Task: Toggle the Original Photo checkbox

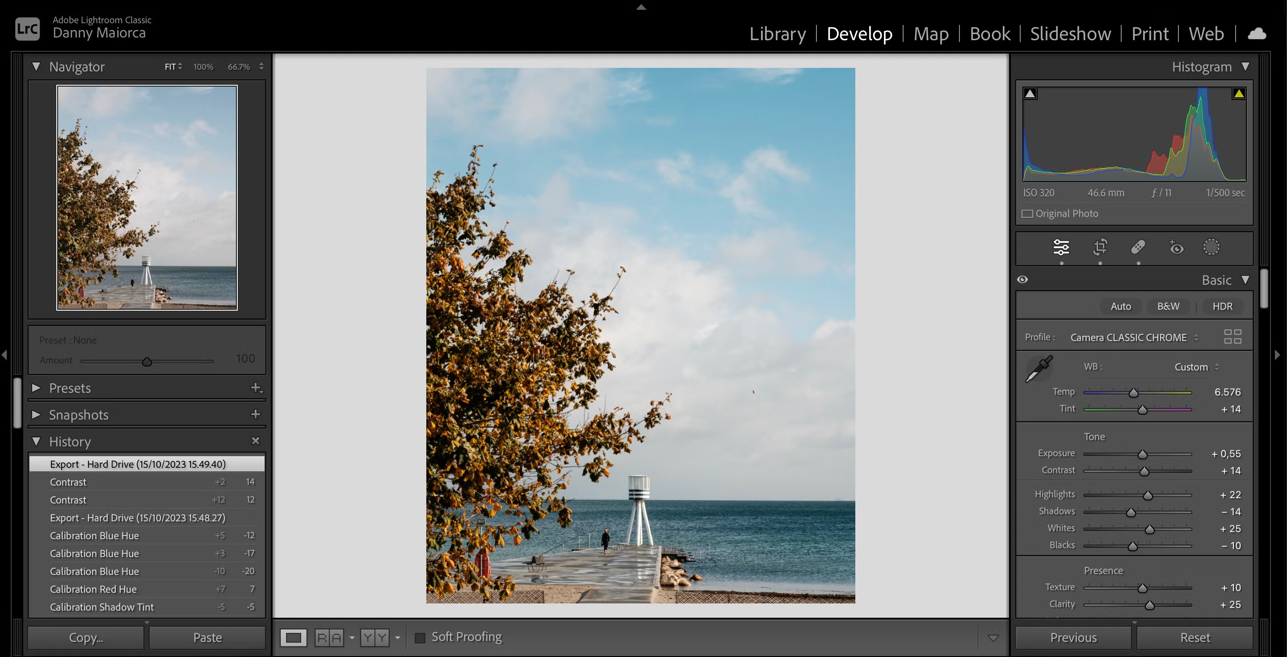Action: tap(1027, 213)
